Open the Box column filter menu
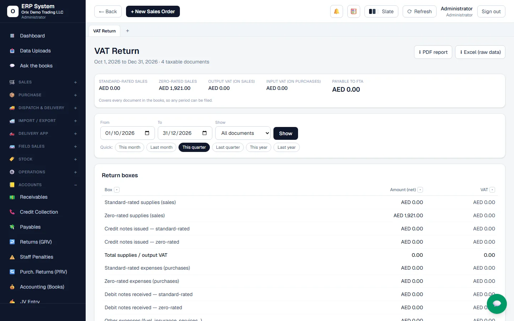The image size is (514, 321). tap(117, 190)
